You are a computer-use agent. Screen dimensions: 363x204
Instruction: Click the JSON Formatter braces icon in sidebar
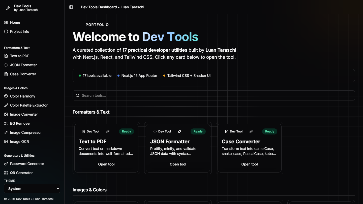(x=6, y=65)
